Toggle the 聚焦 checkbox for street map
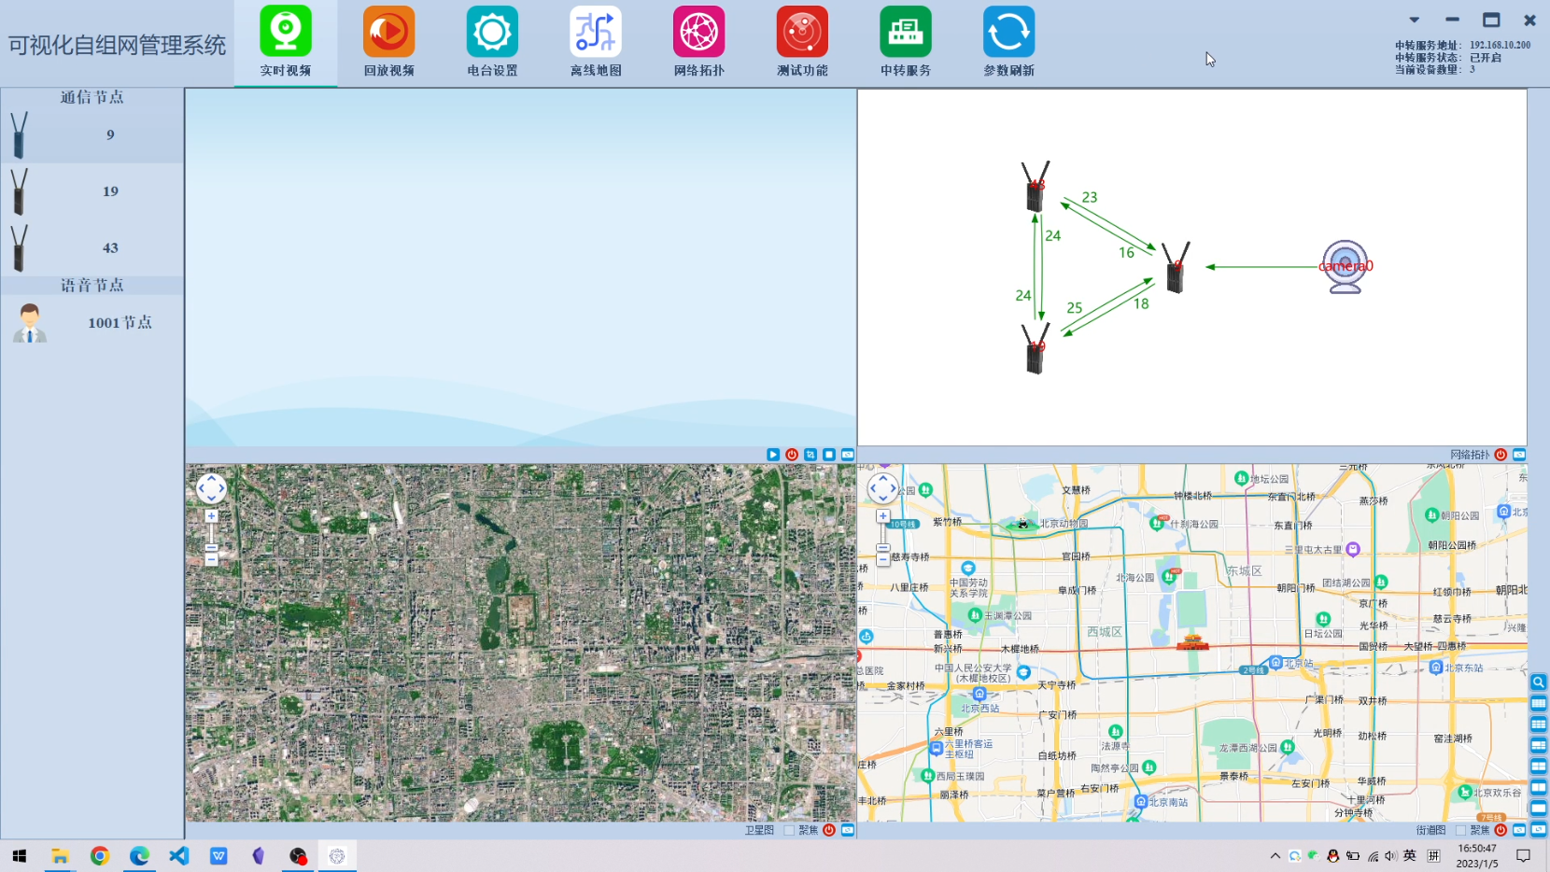 (1460, 830)
